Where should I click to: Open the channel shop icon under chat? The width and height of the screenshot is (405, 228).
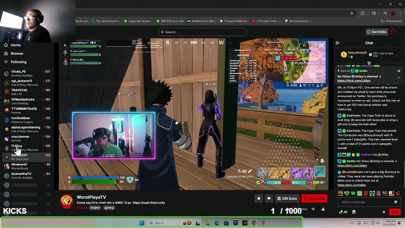(x=354, y=212)
